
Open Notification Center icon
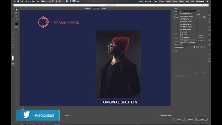point(15,1)
